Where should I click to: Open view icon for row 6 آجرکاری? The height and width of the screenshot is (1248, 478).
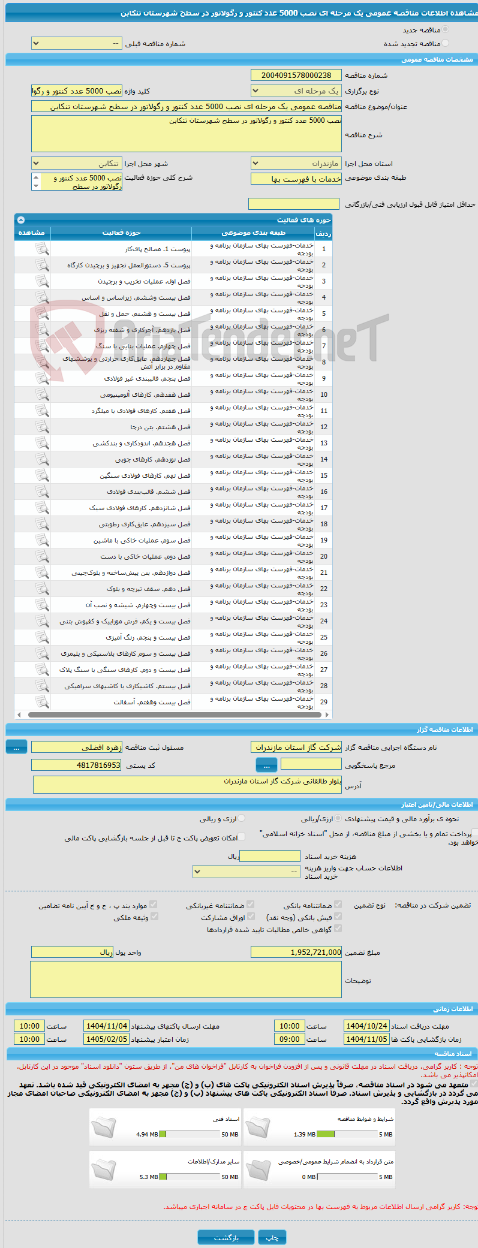coord(42,330)
